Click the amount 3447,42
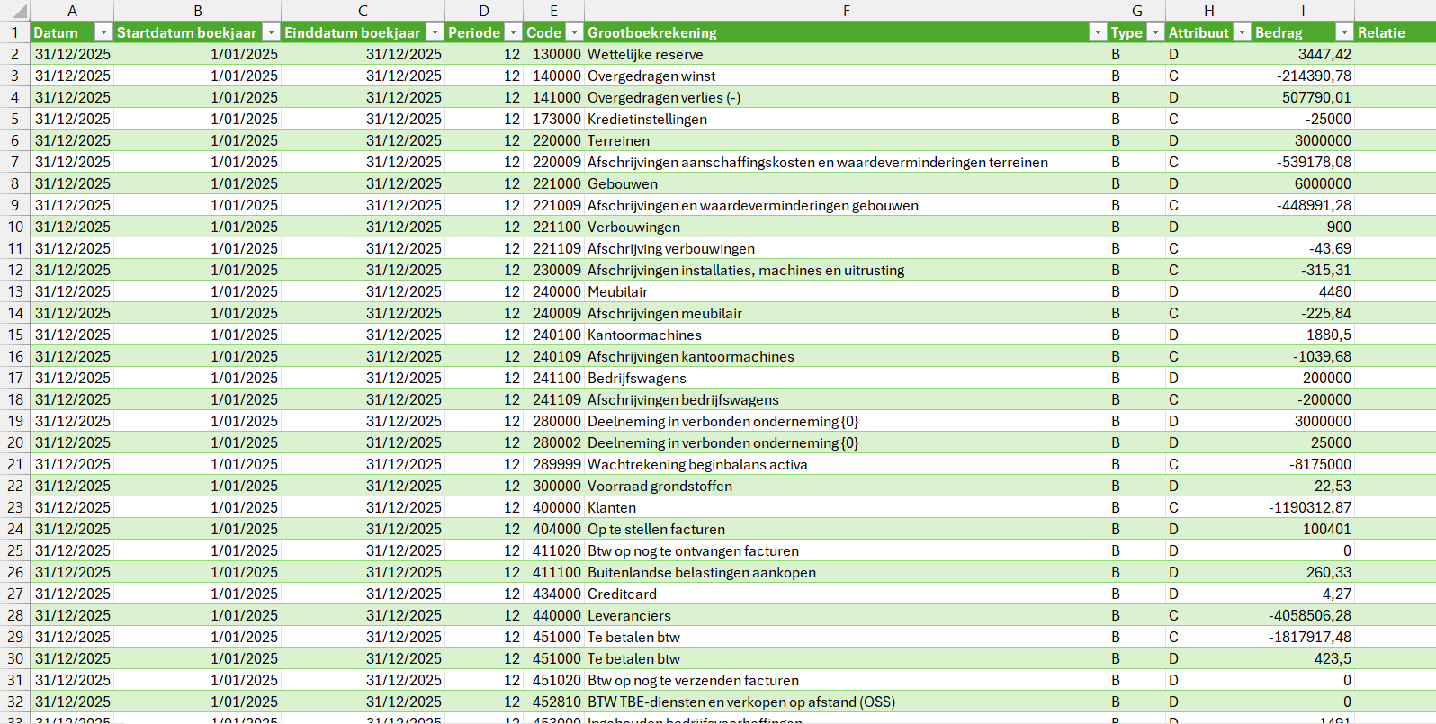Screen dimensions: 1436x724 coord(1303,54)
